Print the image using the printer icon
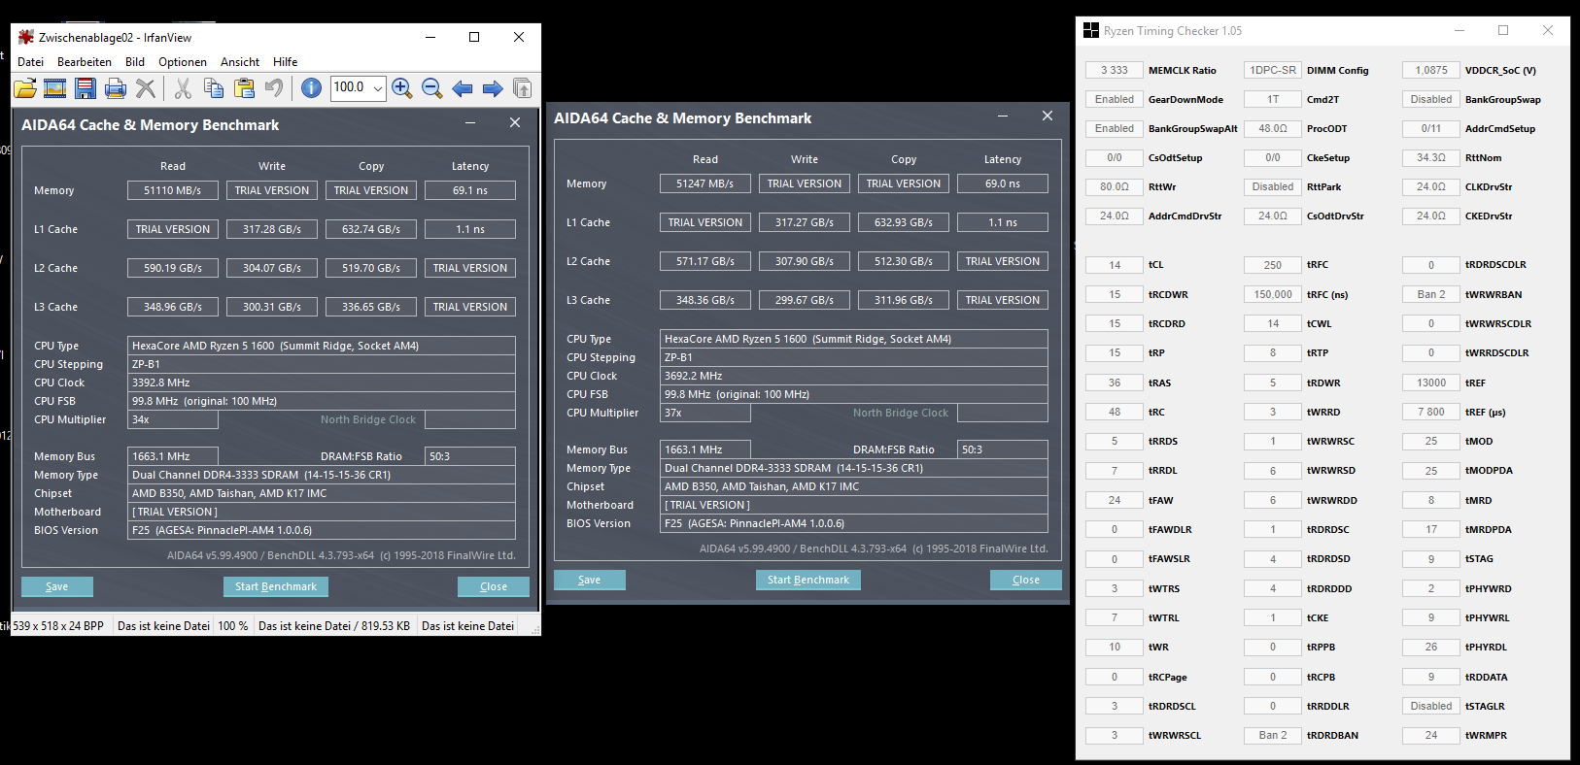The image size is (1580, 765). point(116,88)
